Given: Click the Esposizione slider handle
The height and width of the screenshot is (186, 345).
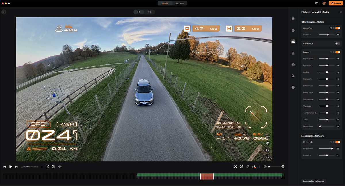Looking at the screenshot, I should [327, 59].
